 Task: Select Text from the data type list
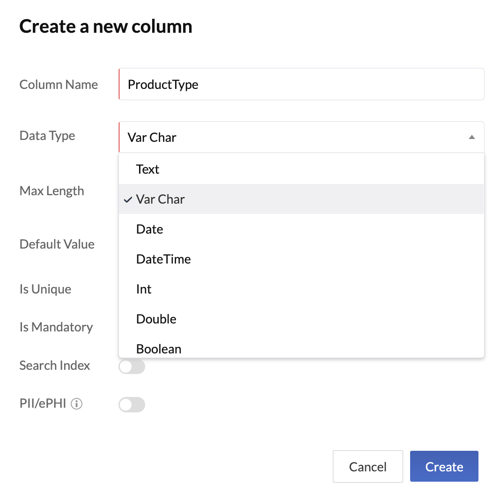[147, 169]
